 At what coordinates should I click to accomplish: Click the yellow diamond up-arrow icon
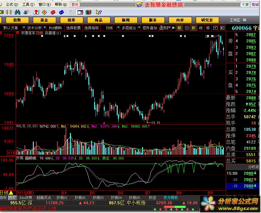[44, 12]
